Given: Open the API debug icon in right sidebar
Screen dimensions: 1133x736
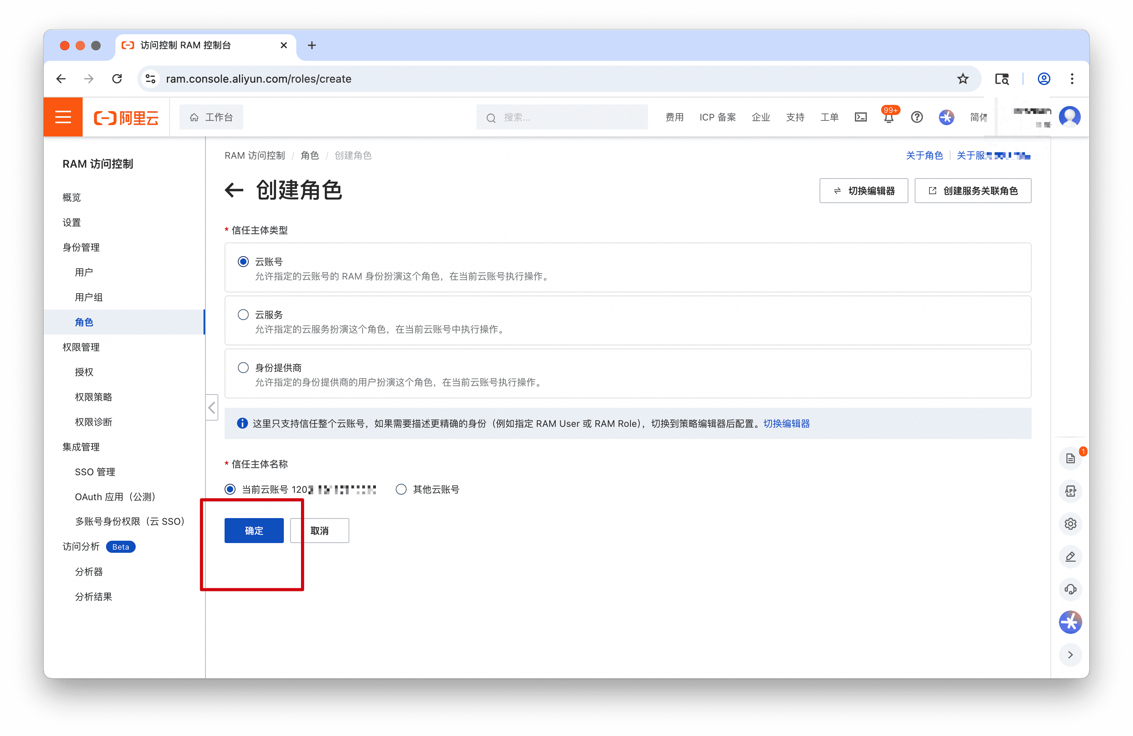Looking at the screenshot, I should click(x=1070, y=491).
